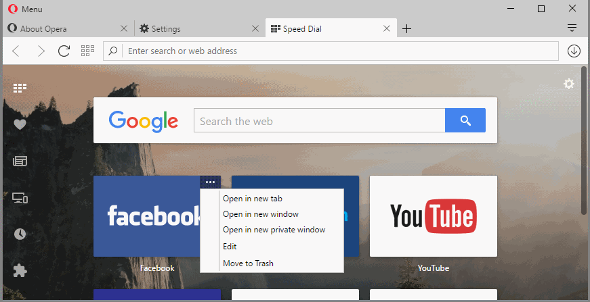Switch to the Settings tab
Screen dimensions: 590x302
coord(199,29)
